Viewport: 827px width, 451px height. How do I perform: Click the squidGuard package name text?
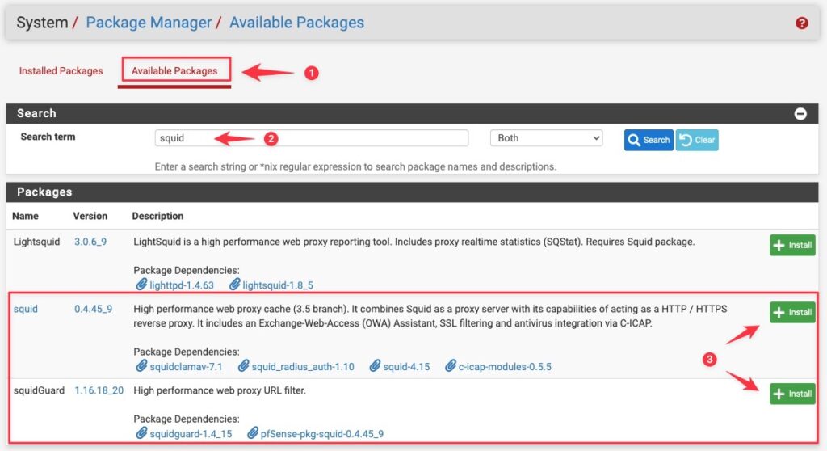39,390
